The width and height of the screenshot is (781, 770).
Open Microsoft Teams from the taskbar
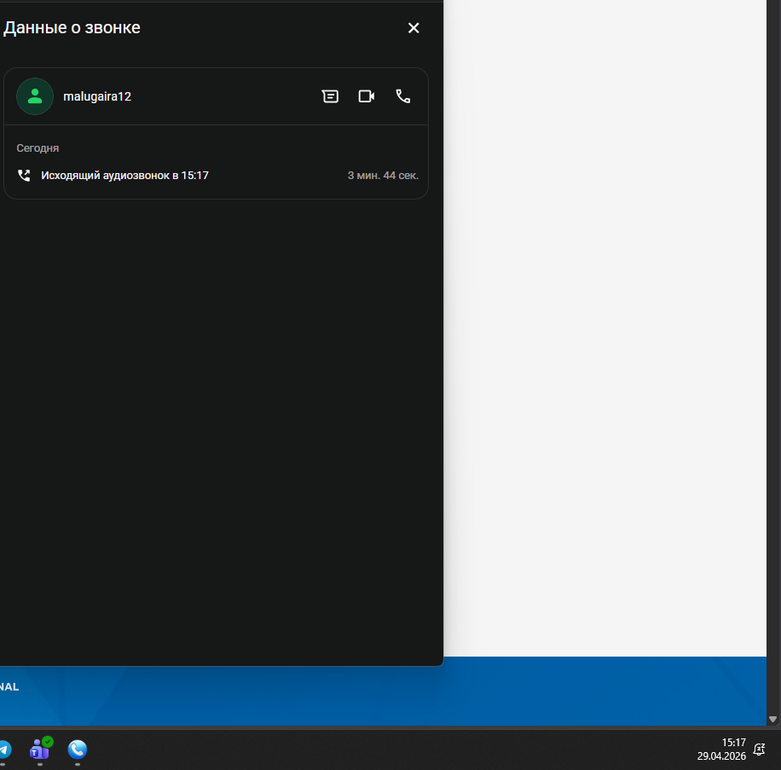[40, 749]
